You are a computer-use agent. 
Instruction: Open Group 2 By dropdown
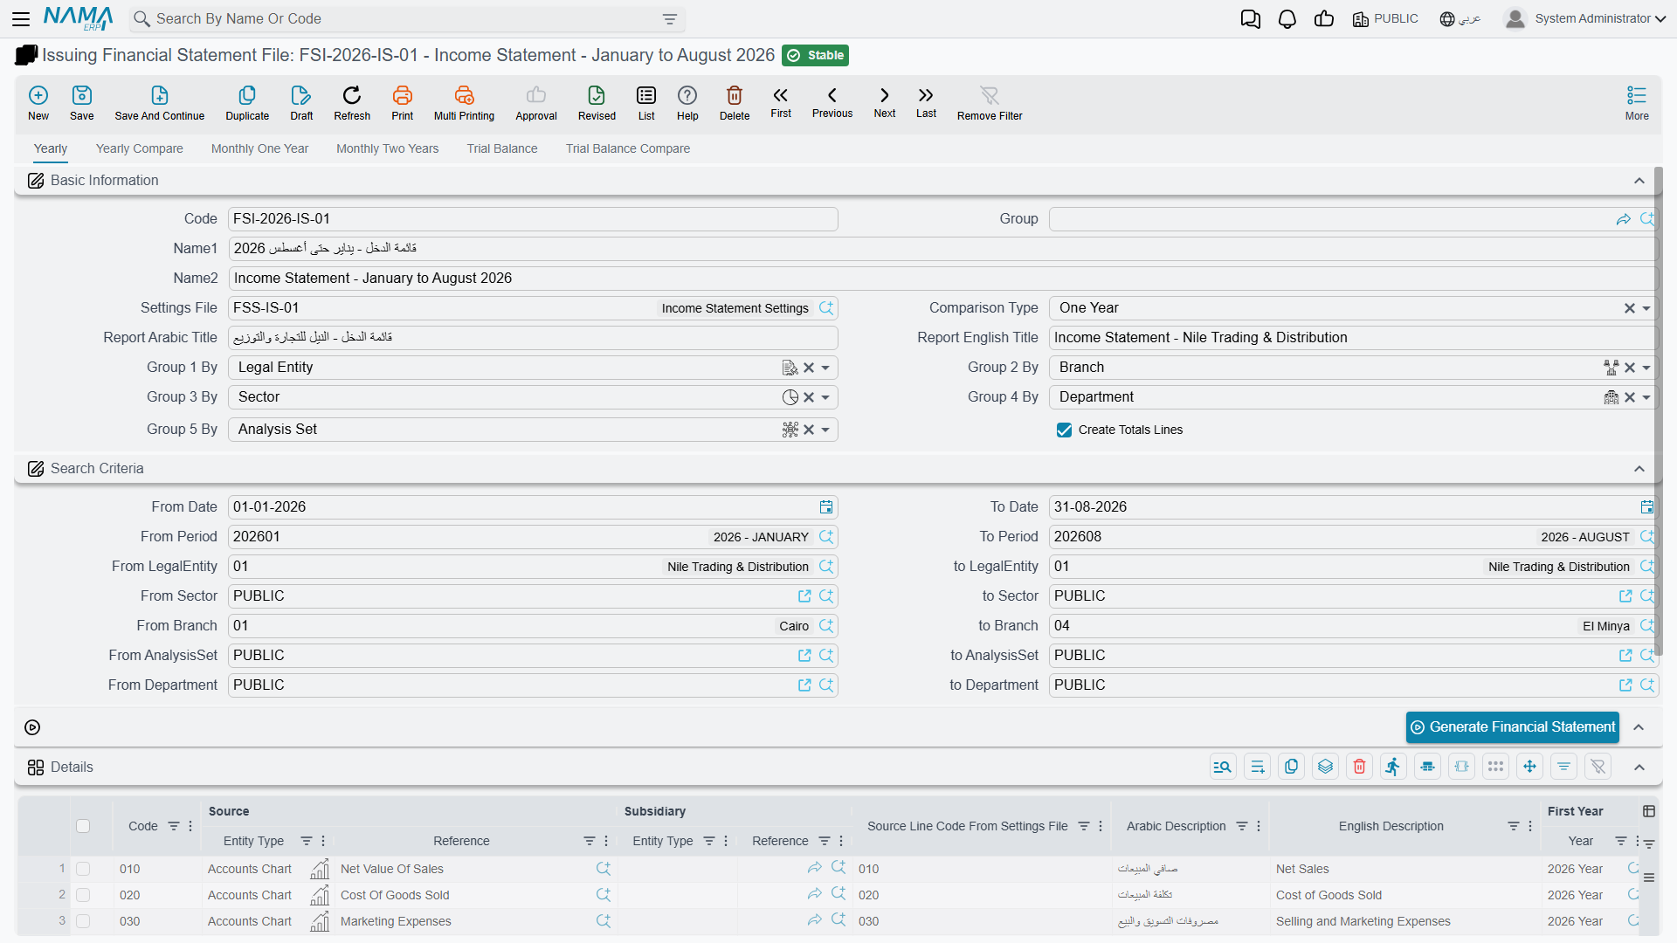1646,368
